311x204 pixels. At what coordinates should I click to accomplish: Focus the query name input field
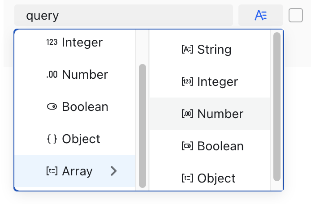tap(124, 15)
